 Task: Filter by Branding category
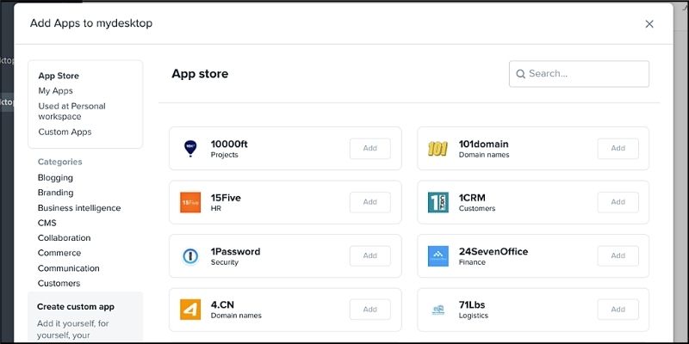(x=55, y=193)
